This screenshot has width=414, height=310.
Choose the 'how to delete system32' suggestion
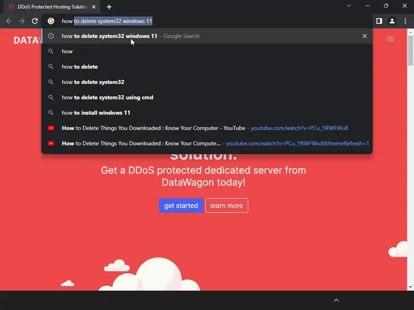207,82
